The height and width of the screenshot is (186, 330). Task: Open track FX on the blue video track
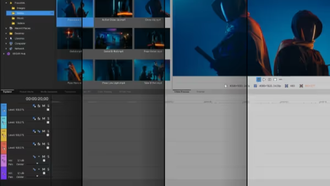point(39,106)
